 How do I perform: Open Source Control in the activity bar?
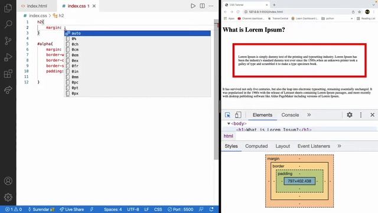pyautogui.click(x=8, y=41)
